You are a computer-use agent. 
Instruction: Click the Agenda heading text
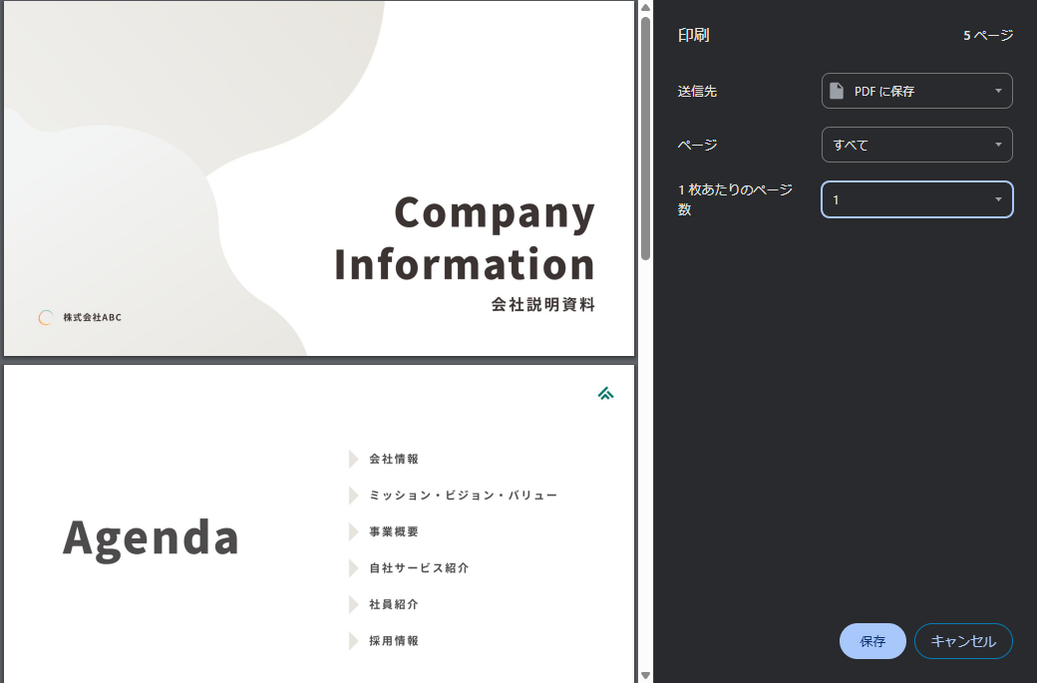[x=151, y=538]
